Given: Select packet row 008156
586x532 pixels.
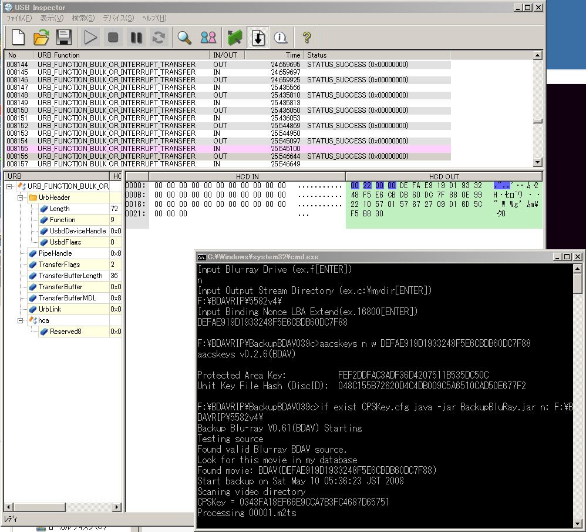Looking at the screenshot, I should pyautogui.click(x=228, y=156).
